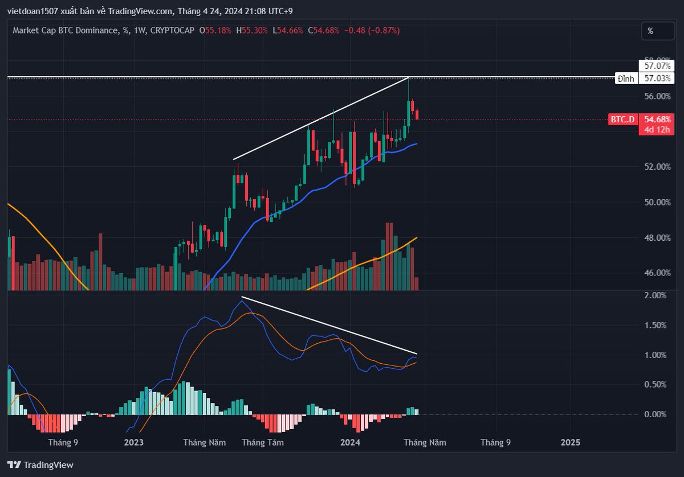The height and width of the screenshot is (477, 684).
Task: Select the blue moving average line on price chart
Action: [x=311, y=192]
